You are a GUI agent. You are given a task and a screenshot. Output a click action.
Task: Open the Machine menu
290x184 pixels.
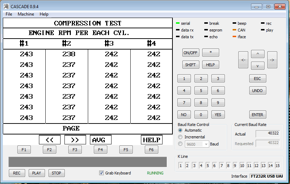[x=26, y=14]
